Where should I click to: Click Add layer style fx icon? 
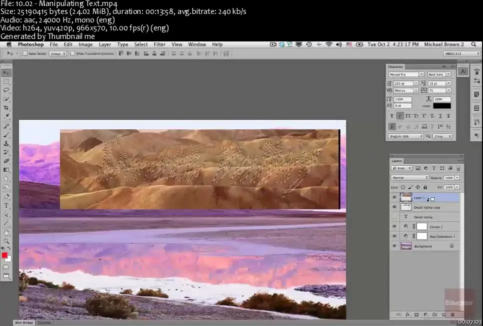(x=407, y=315)
